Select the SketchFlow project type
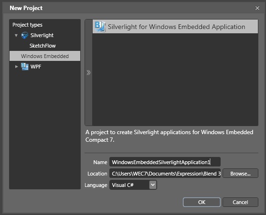The height and width of the screenshot is (215, 266). 43,46
